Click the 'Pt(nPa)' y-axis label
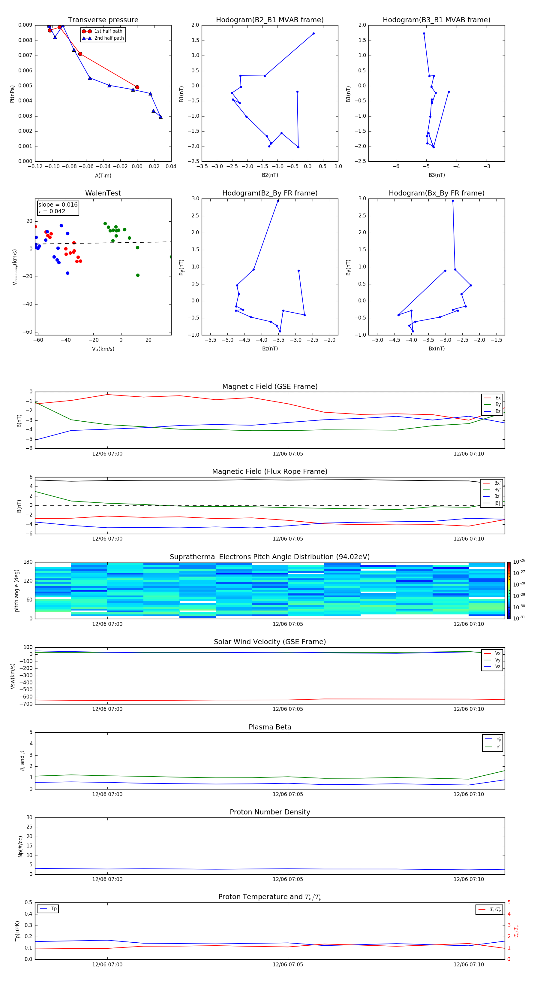540x991 pixels. [x=12, y=93]
